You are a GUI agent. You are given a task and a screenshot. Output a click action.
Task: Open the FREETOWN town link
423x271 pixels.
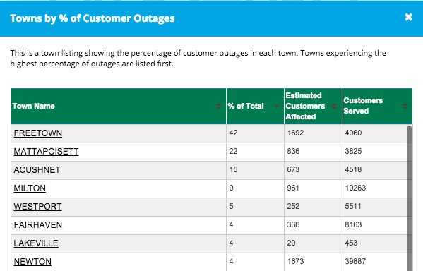(38, 133)
